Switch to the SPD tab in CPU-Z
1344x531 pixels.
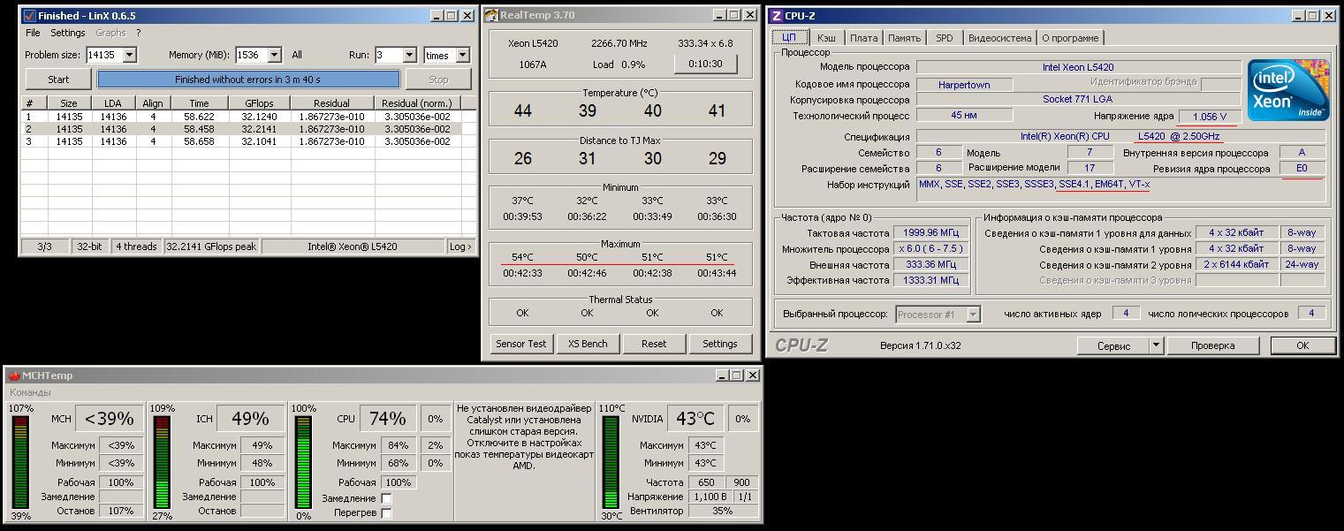[x=944, y=38]
